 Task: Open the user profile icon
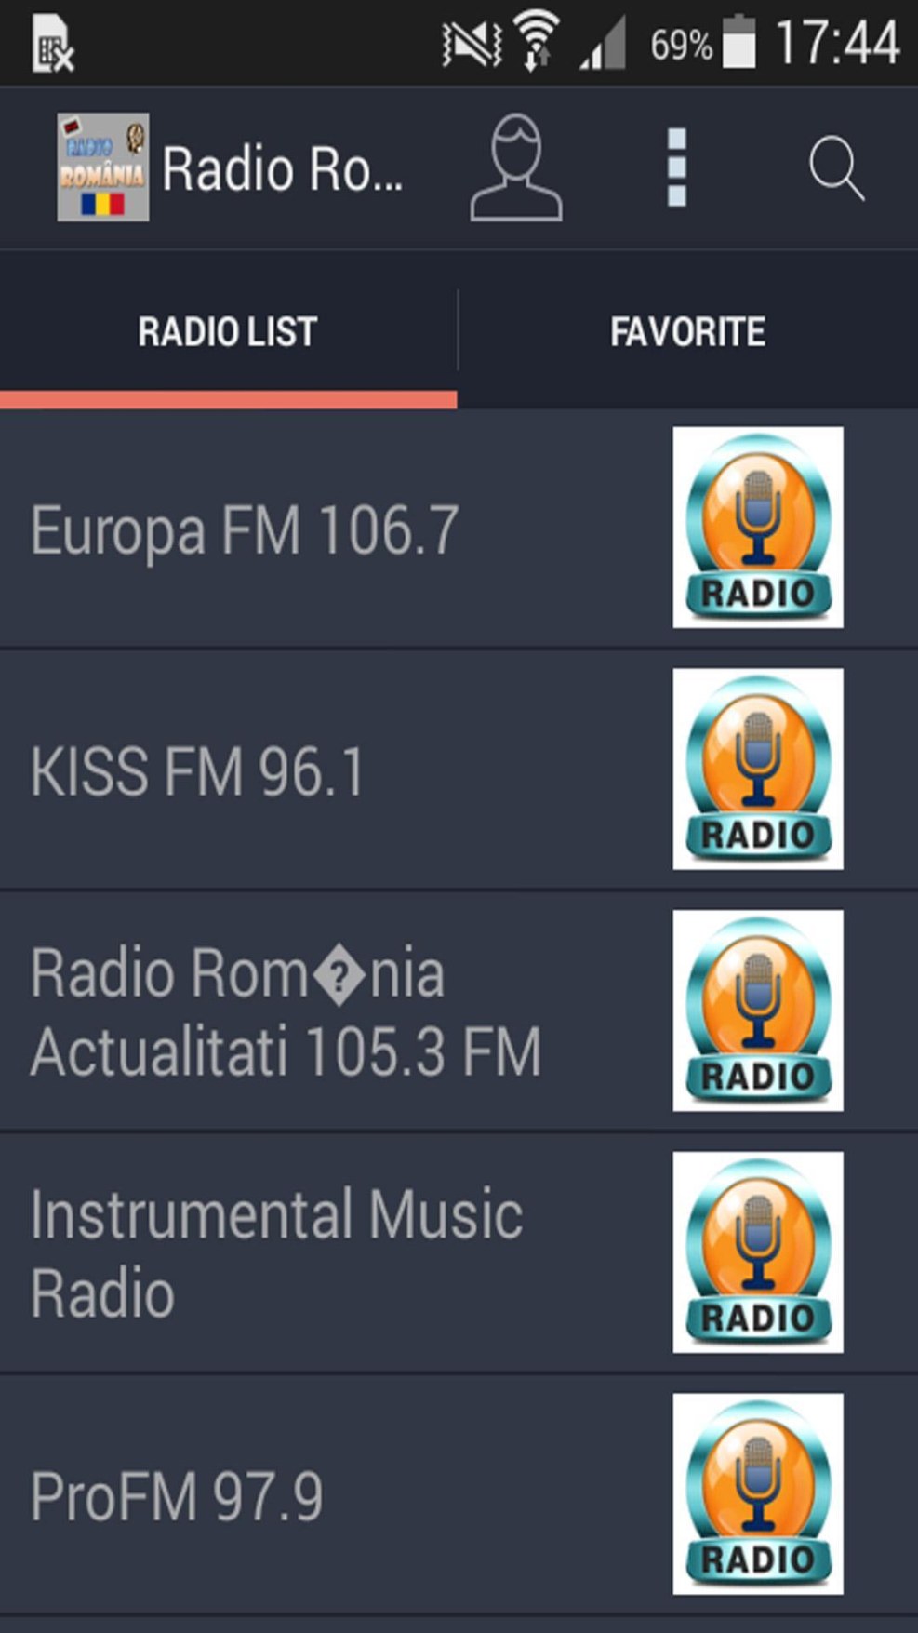[516, 167]
